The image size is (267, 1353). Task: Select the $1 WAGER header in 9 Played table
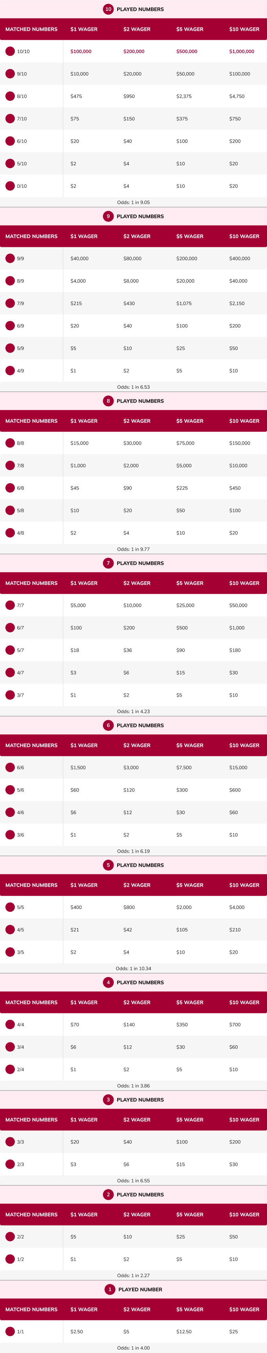click(x=84, y=236)
